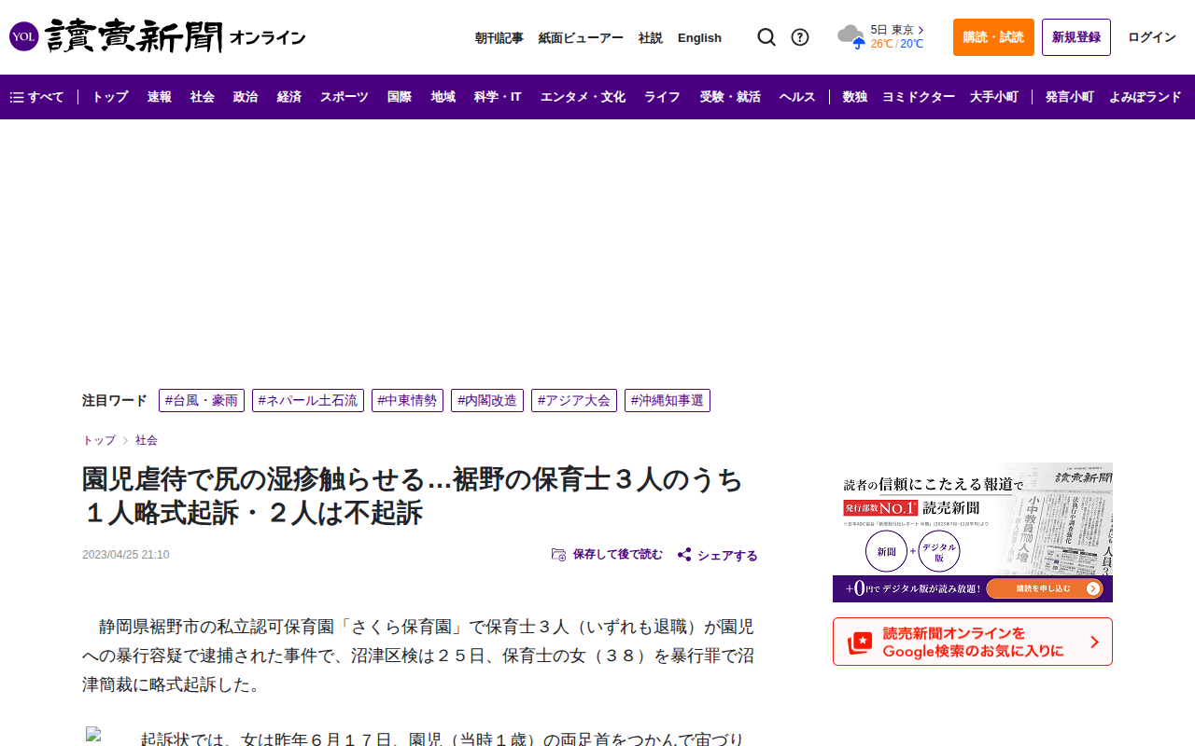Open the #台風・豪雨 keyword tag
This screenshot has width=1195, height=746.
pos(202,401)
